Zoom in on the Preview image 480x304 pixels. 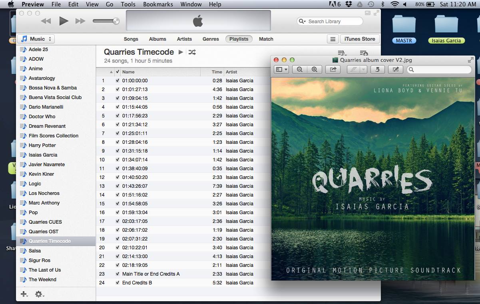(x=315, y=70)
